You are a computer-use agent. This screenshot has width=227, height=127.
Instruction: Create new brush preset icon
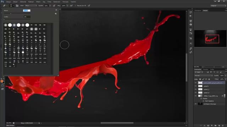coord(56,14)
